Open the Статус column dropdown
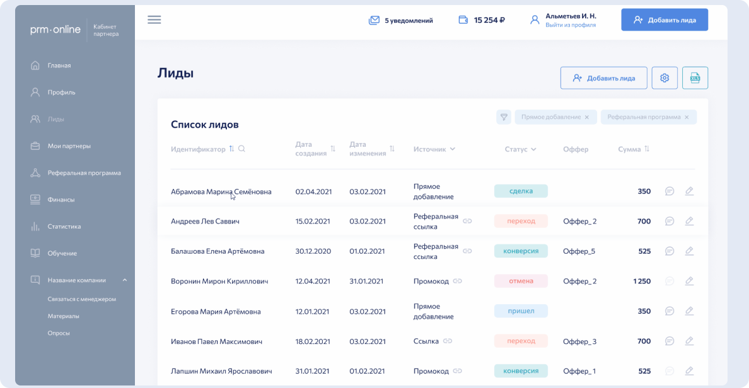This screenshot has width=749, height=388. (x=533, y=149)
